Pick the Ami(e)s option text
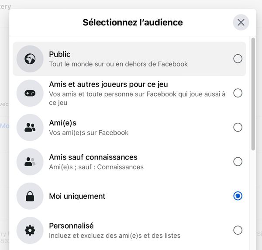The image size is (262, 250). tap(62, 123)
